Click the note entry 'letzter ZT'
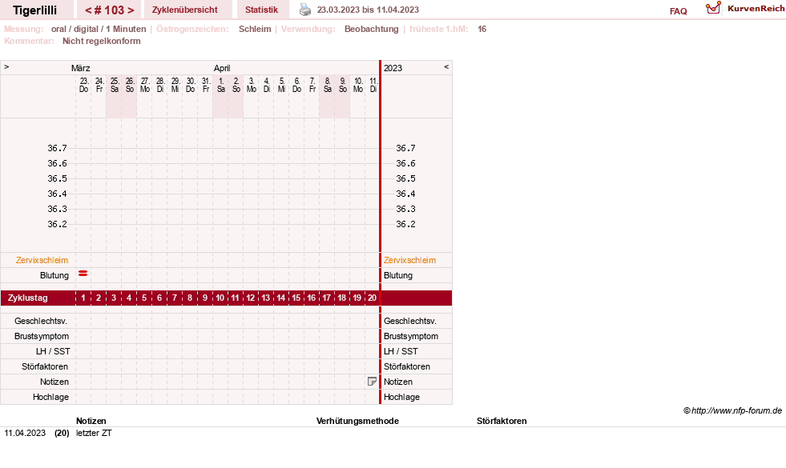 (x=94, y=433)
